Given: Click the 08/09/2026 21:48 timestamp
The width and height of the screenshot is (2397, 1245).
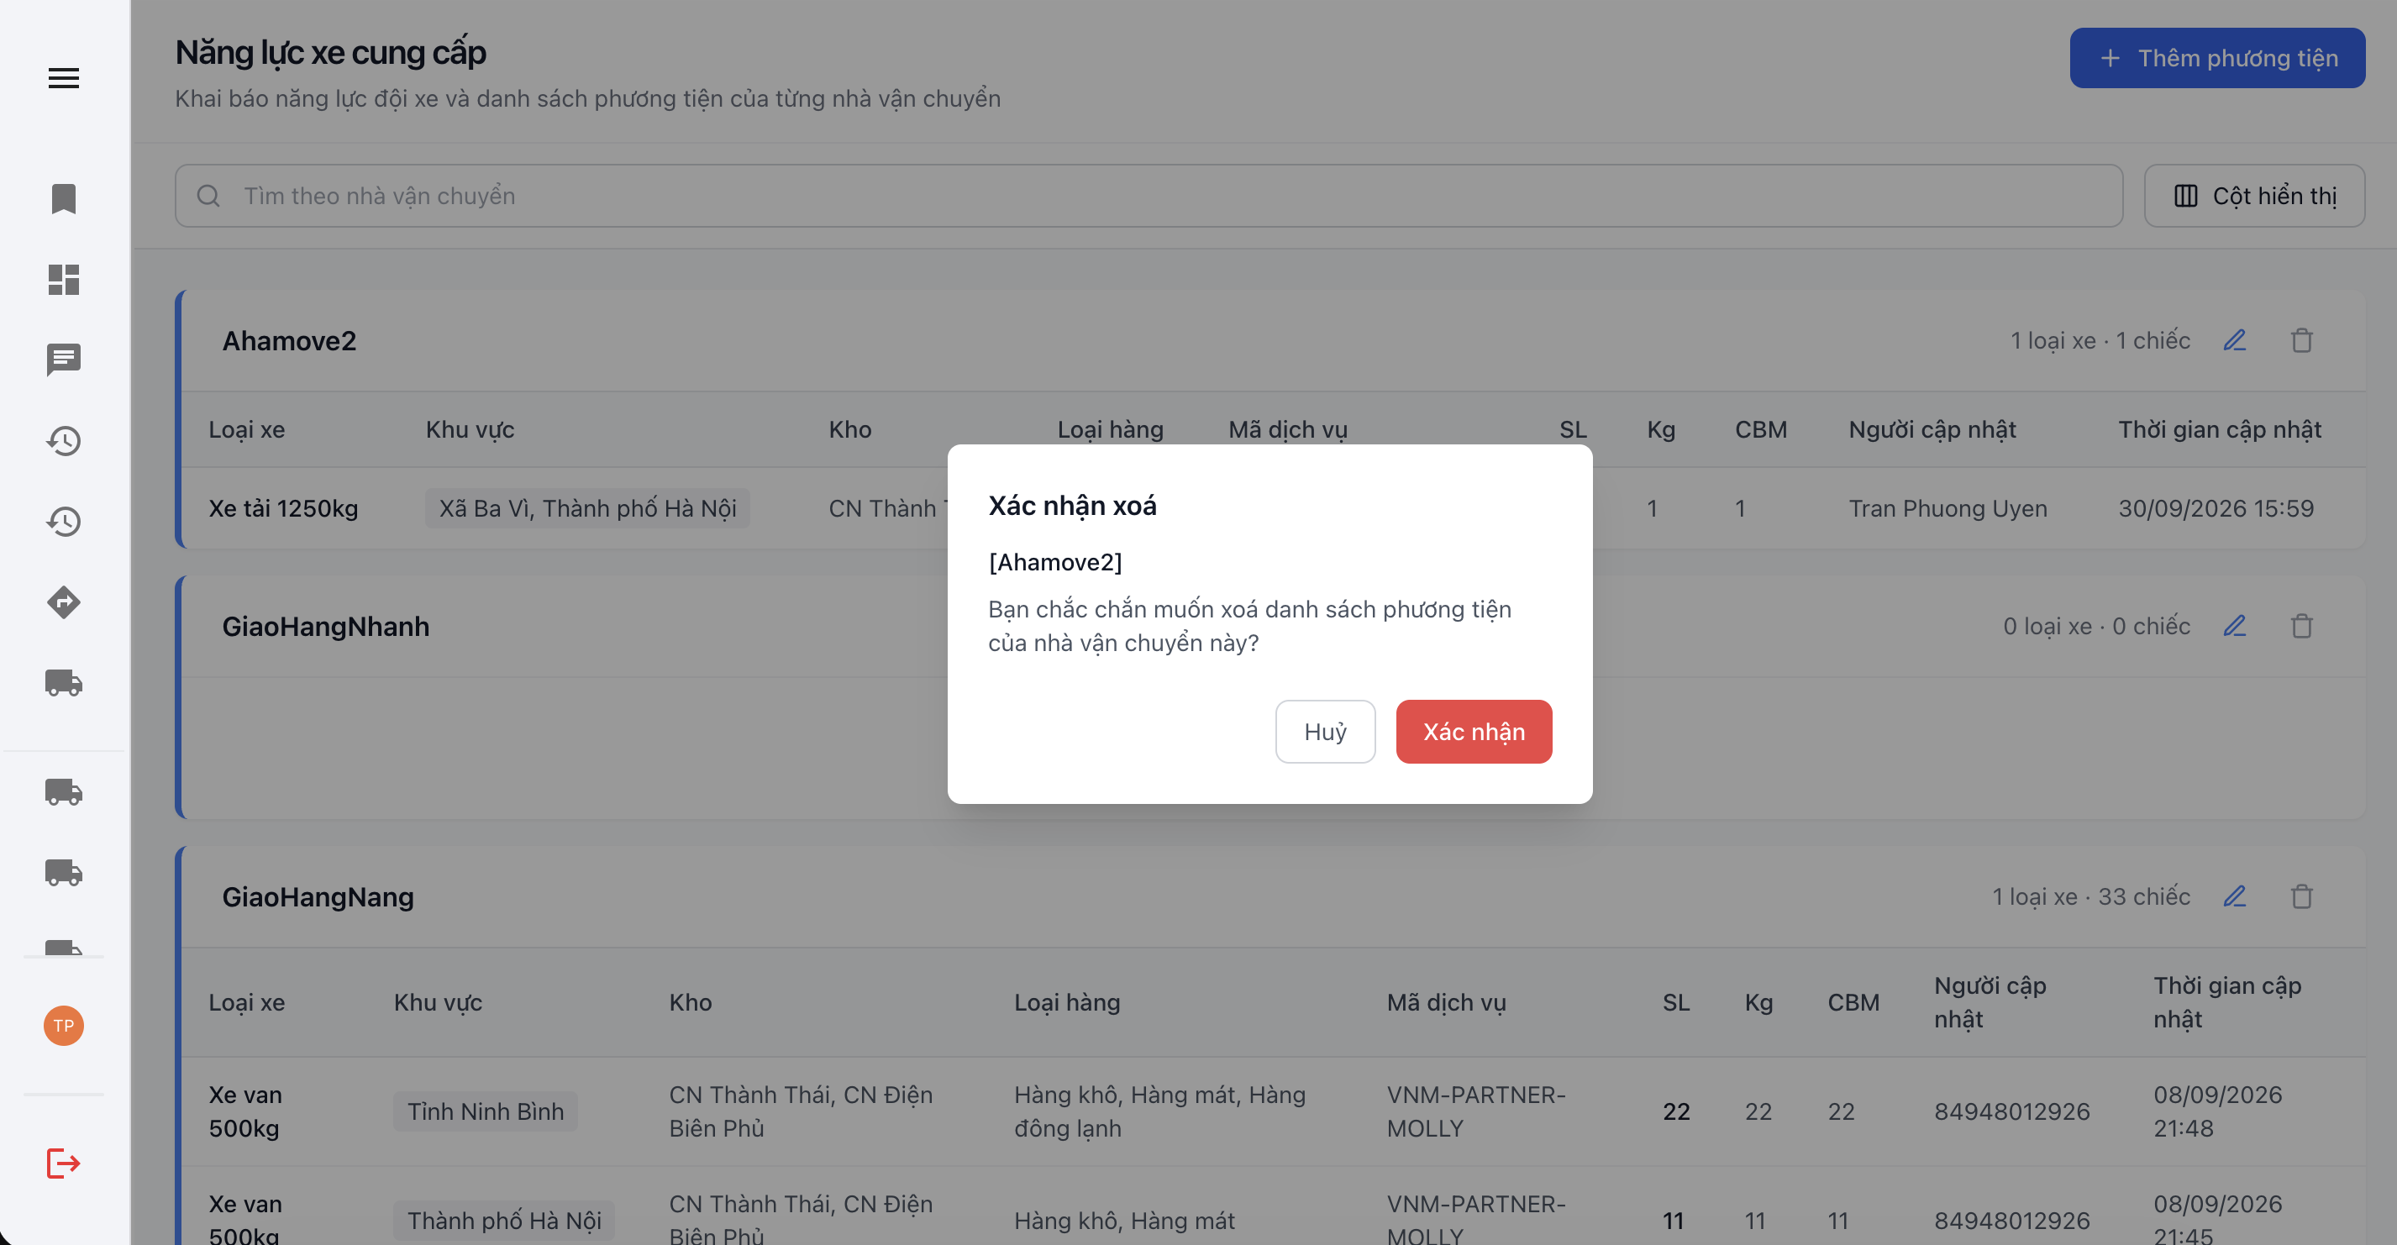Looking at the screenshot, I should point(2217,1111).
